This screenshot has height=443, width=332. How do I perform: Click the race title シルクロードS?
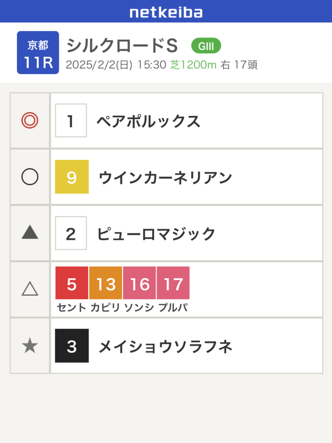coord(122,45)
